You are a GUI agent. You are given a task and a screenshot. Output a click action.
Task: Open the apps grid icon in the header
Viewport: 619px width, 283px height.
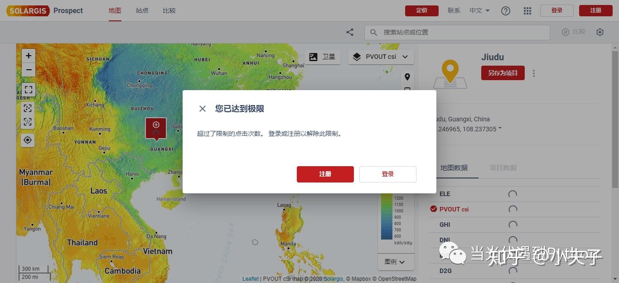[527, 10]
